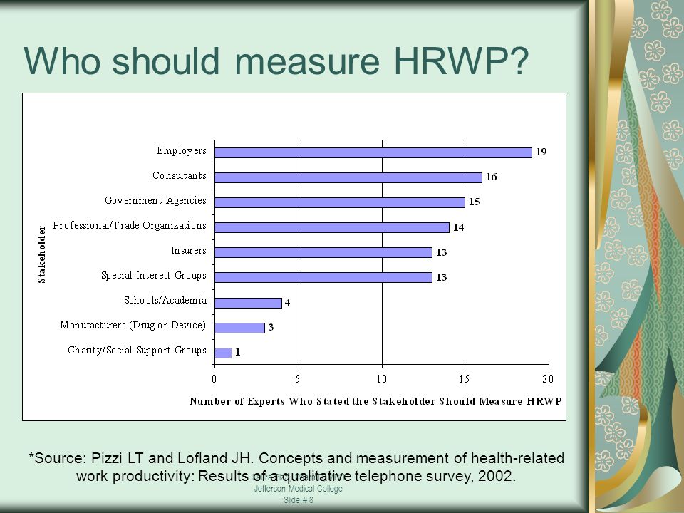Select the 'Government Agencies' label

click(x=156, y=201)
